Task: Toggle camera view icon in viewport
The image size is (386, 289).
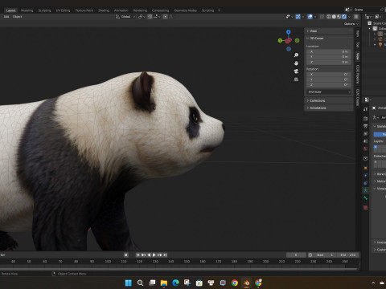Action: (x=296, y=71)
